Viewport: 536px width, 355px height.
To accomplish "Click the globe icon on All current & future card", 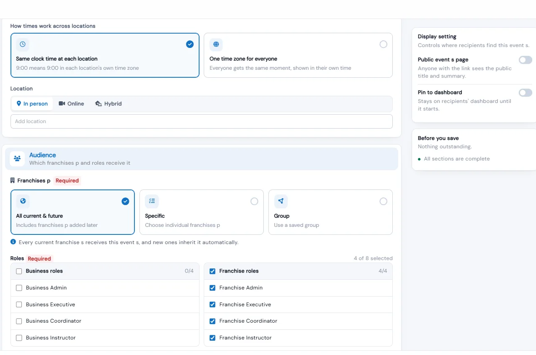I will pyautogui.click(x=23, y=201).
